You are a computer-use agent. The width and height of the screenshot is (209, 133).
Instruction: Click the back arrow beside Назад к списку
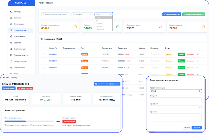tap(4, 78)
